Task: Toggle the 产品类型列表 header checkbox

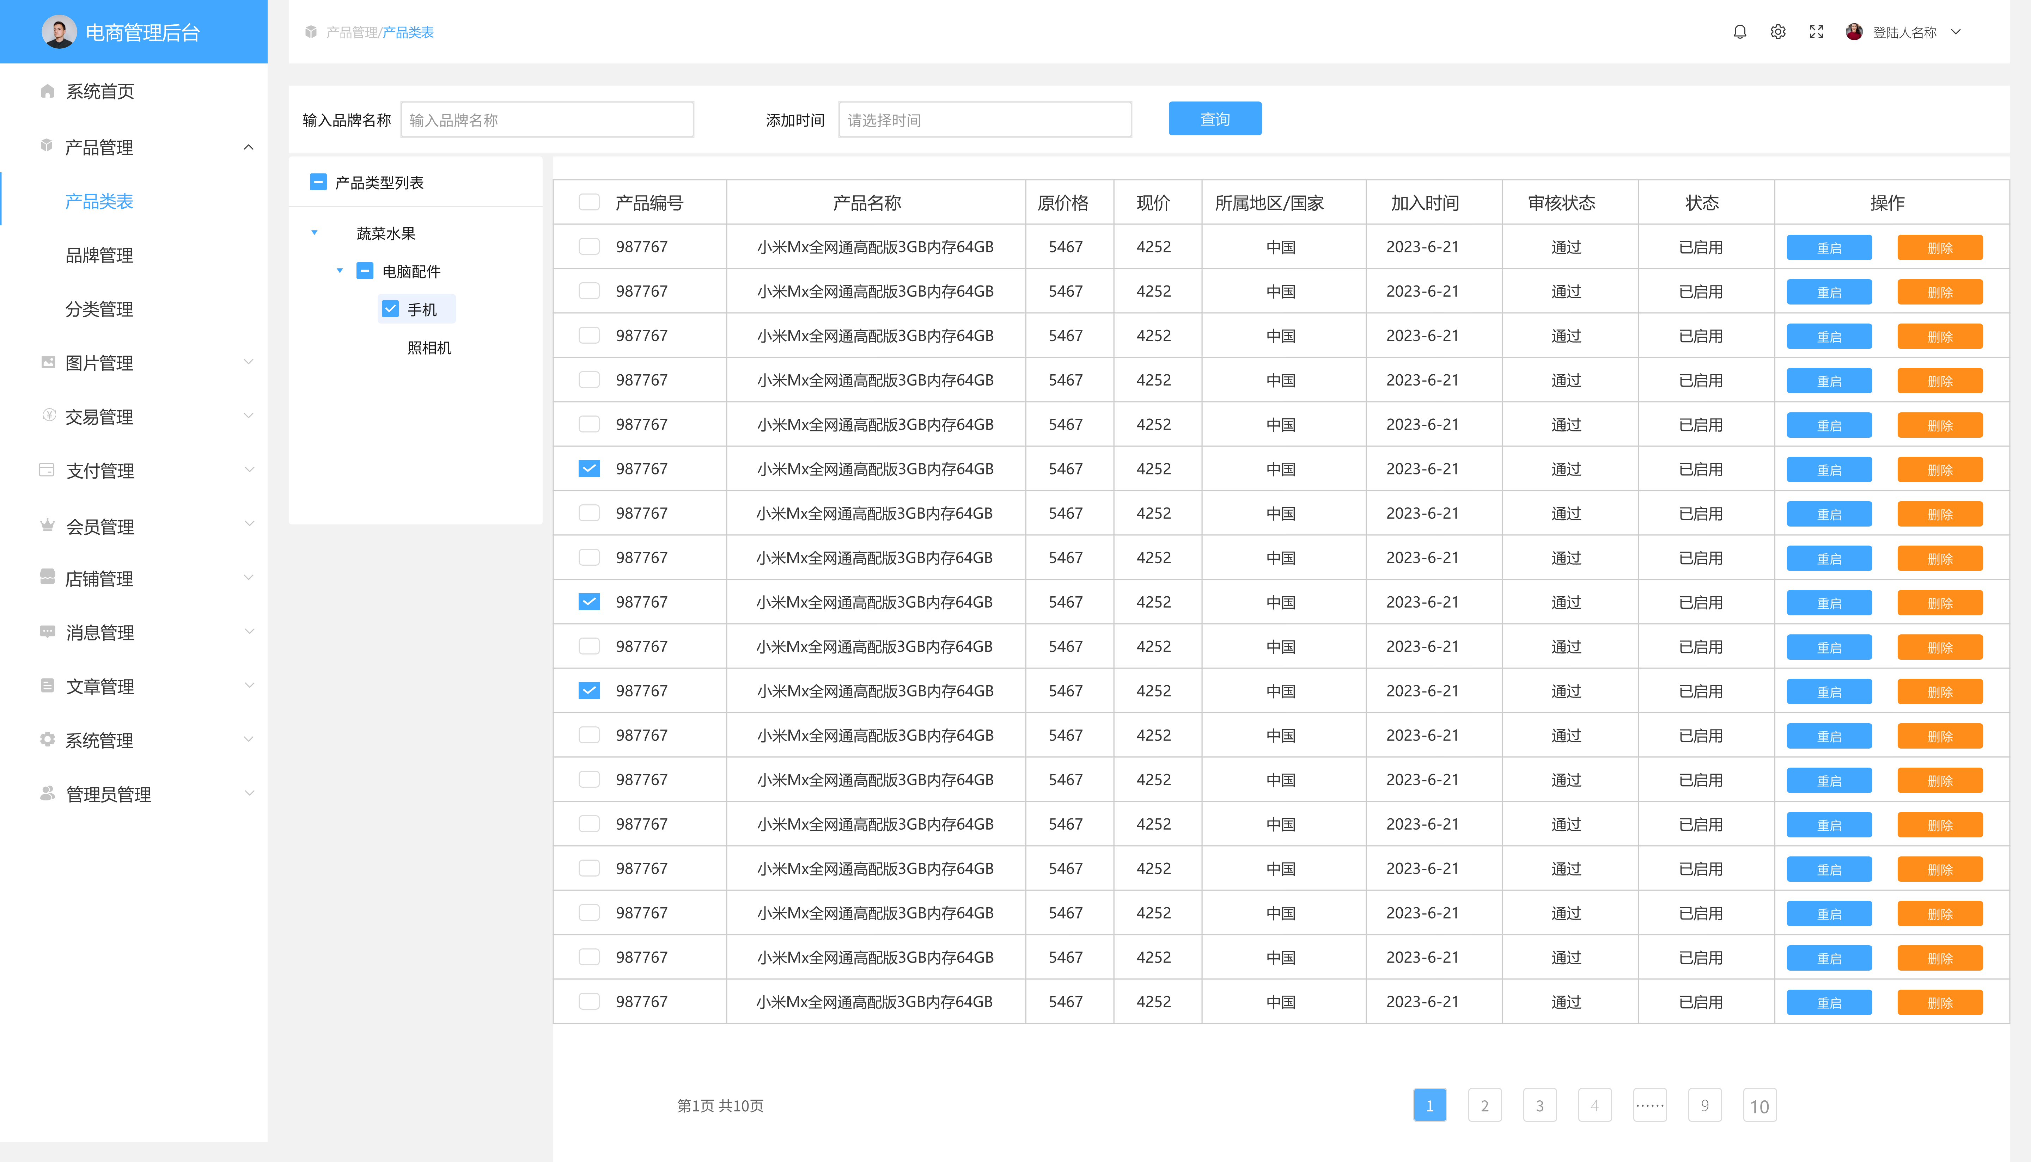Action: point(318,182)
